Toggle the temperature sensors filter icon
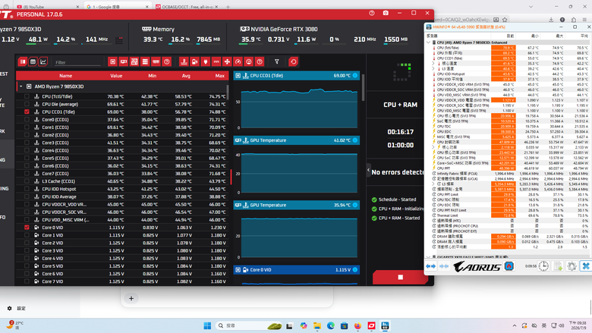592x333 pixels. pos(184,61)
